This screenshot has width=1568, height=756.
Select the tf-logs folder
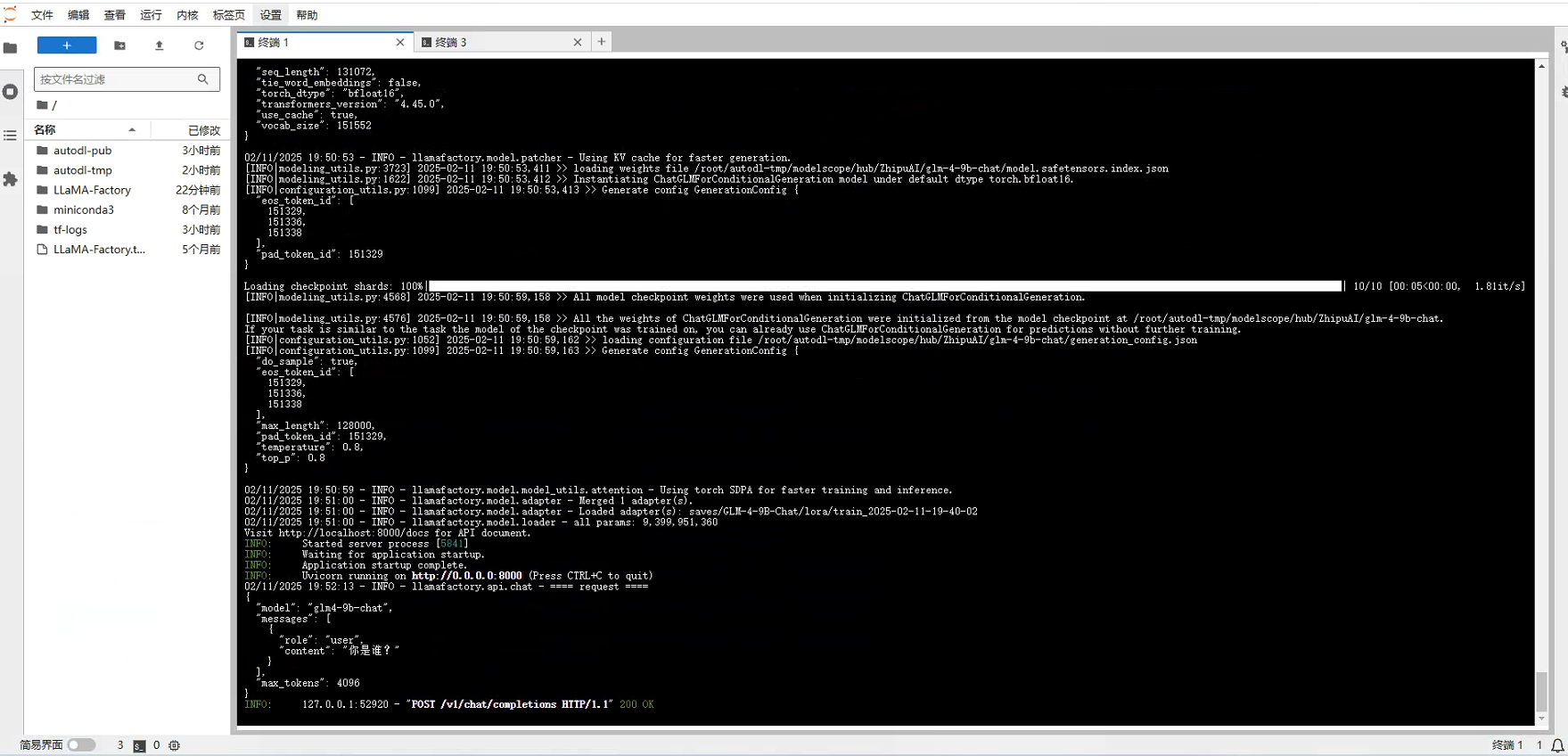tap(127, 229)
